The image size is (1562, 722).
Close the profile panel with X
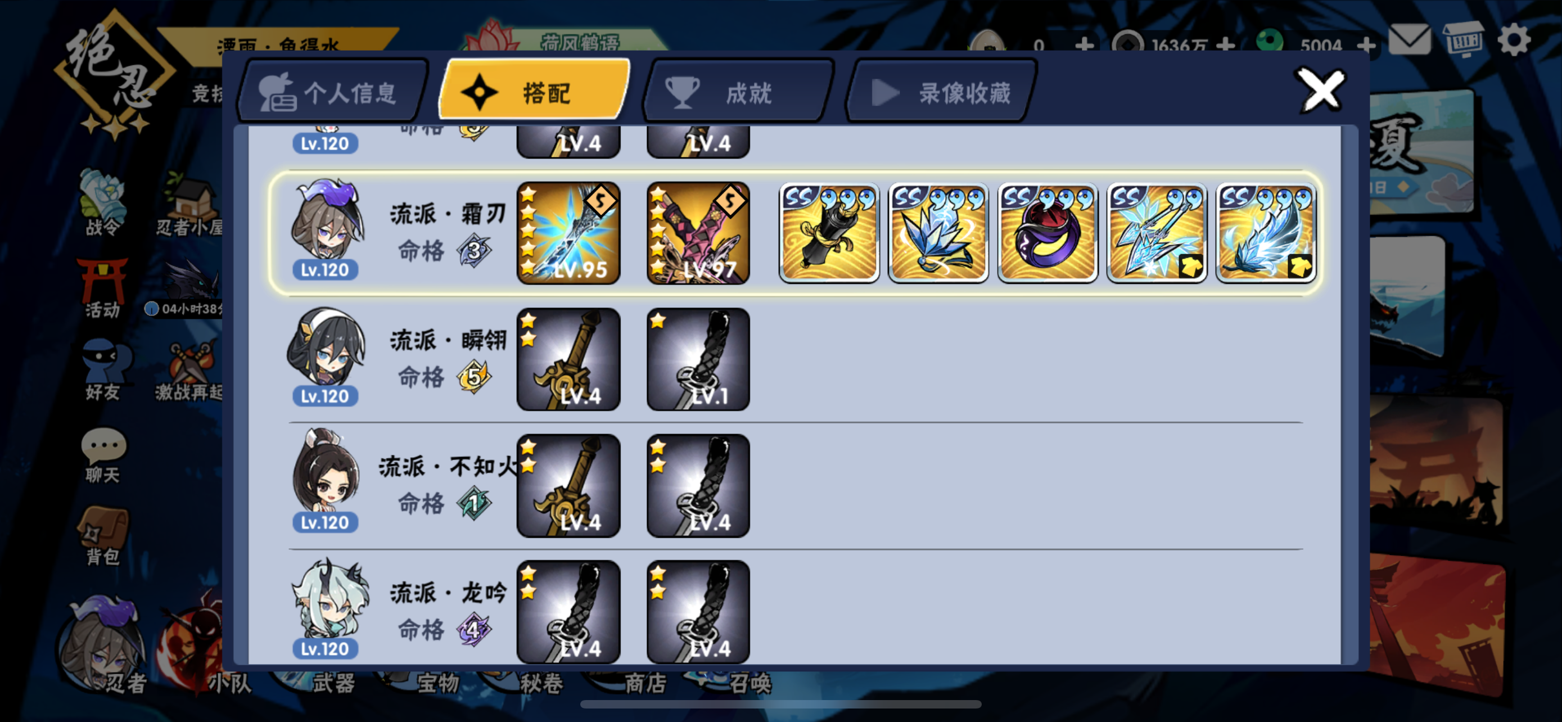pos(1321,91)
